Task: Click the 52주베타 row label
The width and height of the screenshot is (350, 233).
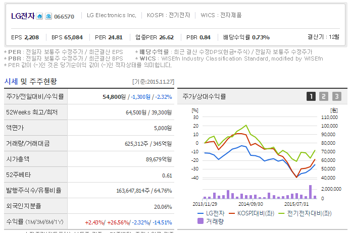Action: click(19, 174)
